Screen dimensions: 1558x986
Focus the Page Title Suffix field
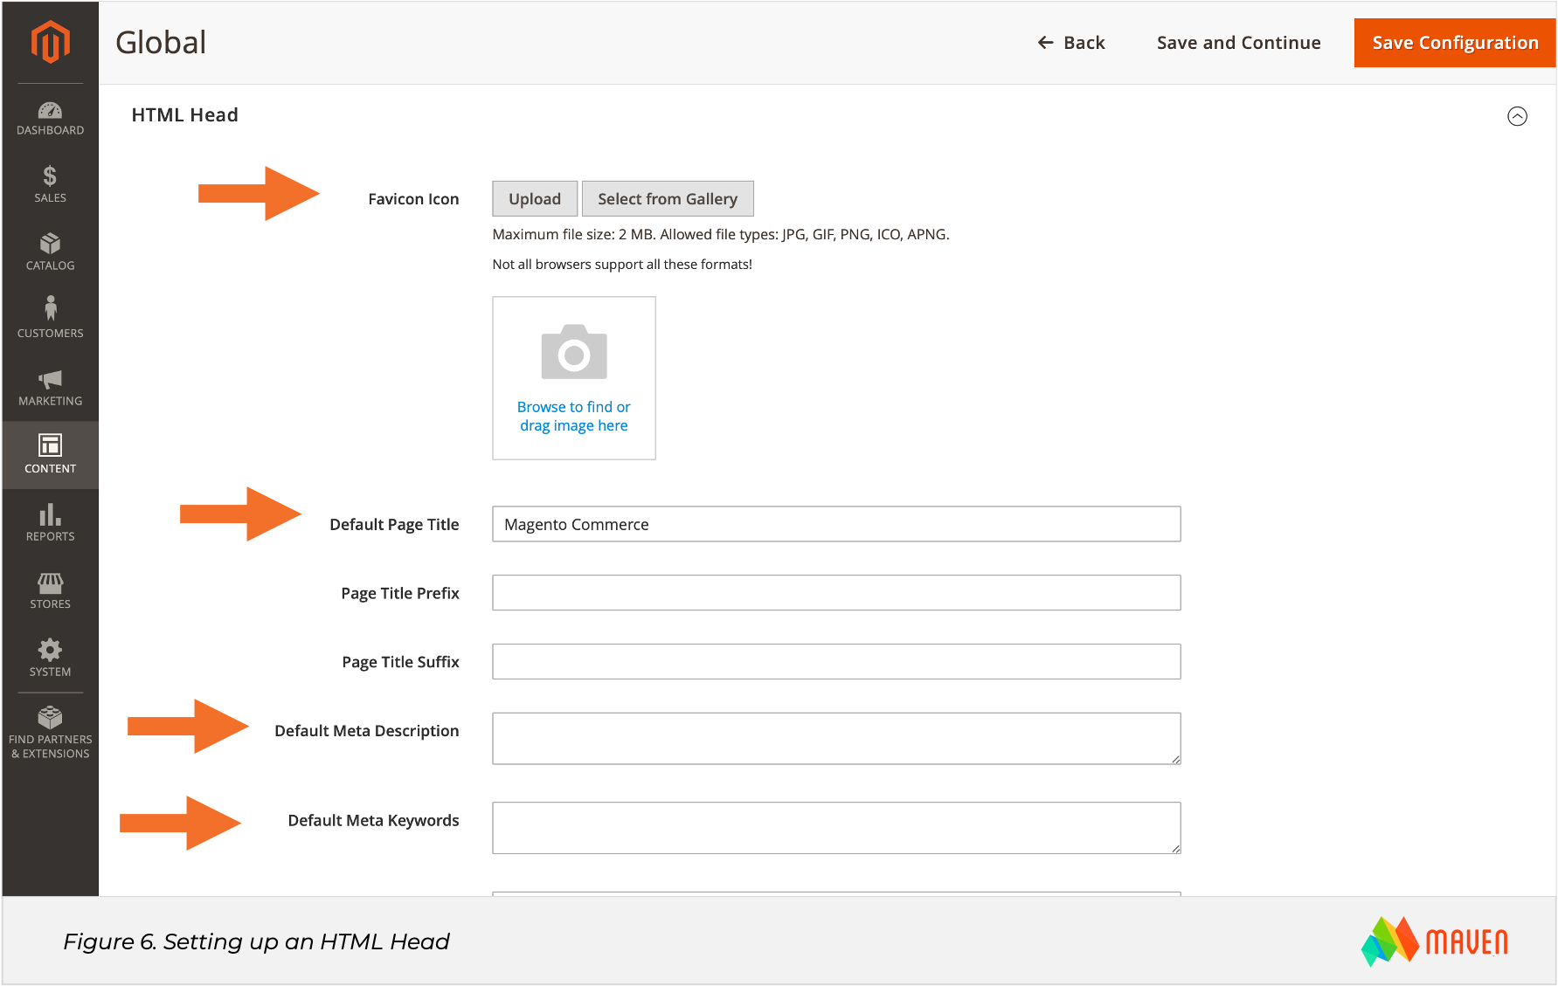coord(836,662)
